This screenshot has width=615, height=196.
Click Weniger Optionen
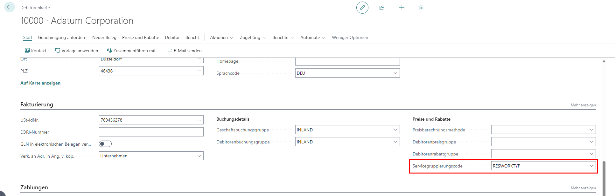pyautogui.click(x=350, y=37)
